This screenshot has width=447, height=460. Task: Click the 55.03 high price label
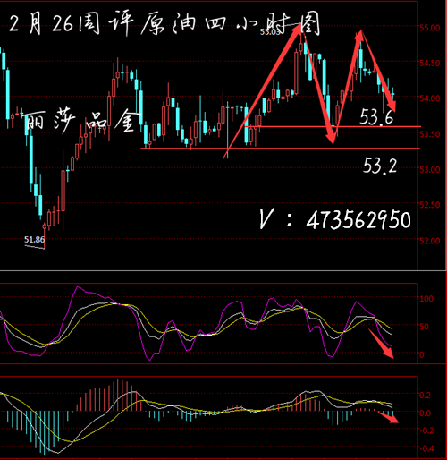270,31
